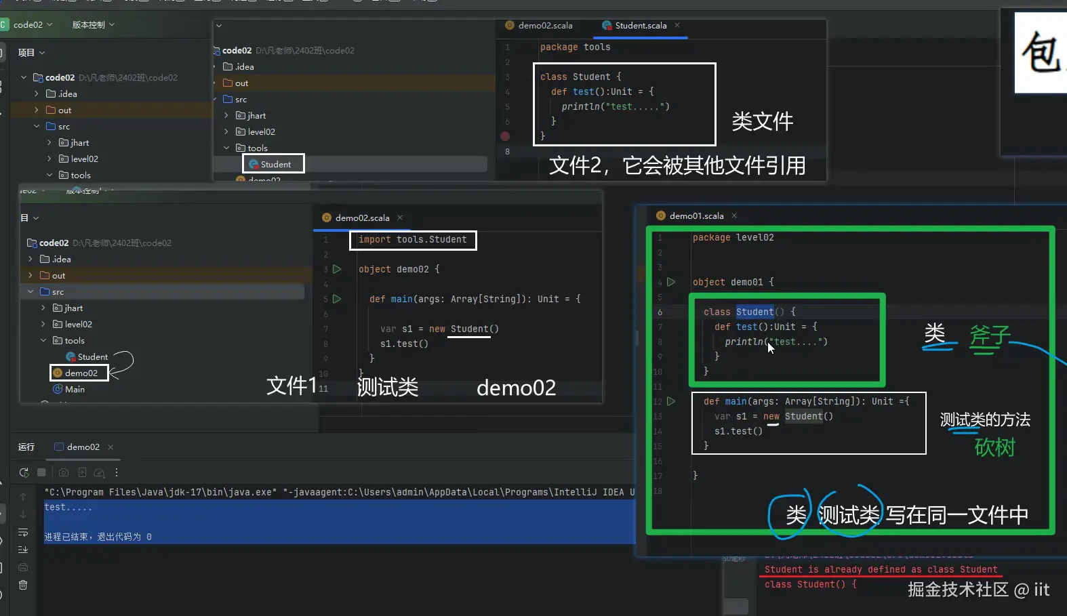Viewport: 1067px width, 616px height.
Task: Toggle the breakpoint in Student.scala gutter
Action: (505, 136)
